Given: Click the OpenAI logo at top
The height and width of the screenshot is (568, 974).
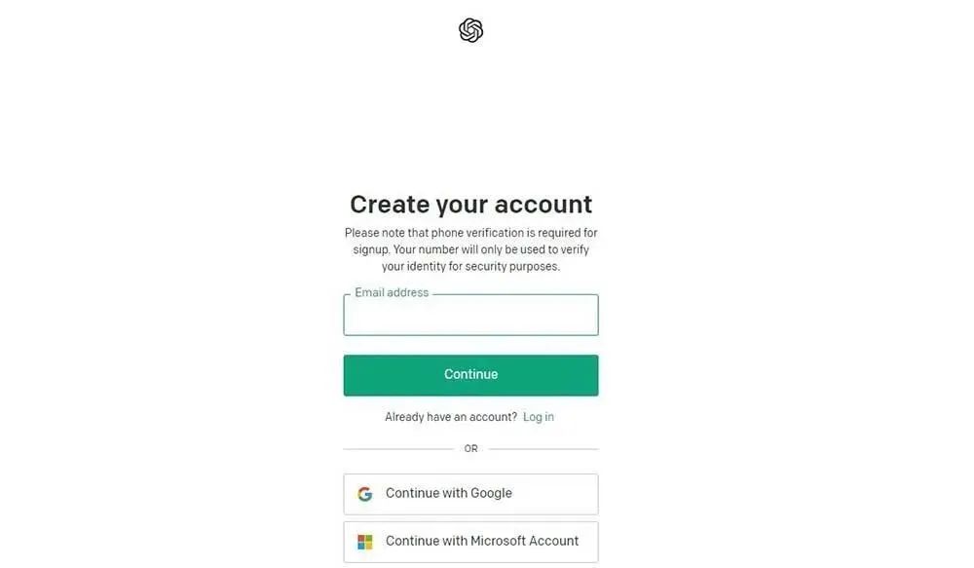Looking at the screenshot, I should [x=470, y=30].
